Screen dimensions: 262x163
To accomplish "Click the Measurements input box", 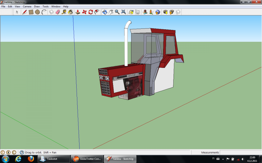I will [240, 152].
